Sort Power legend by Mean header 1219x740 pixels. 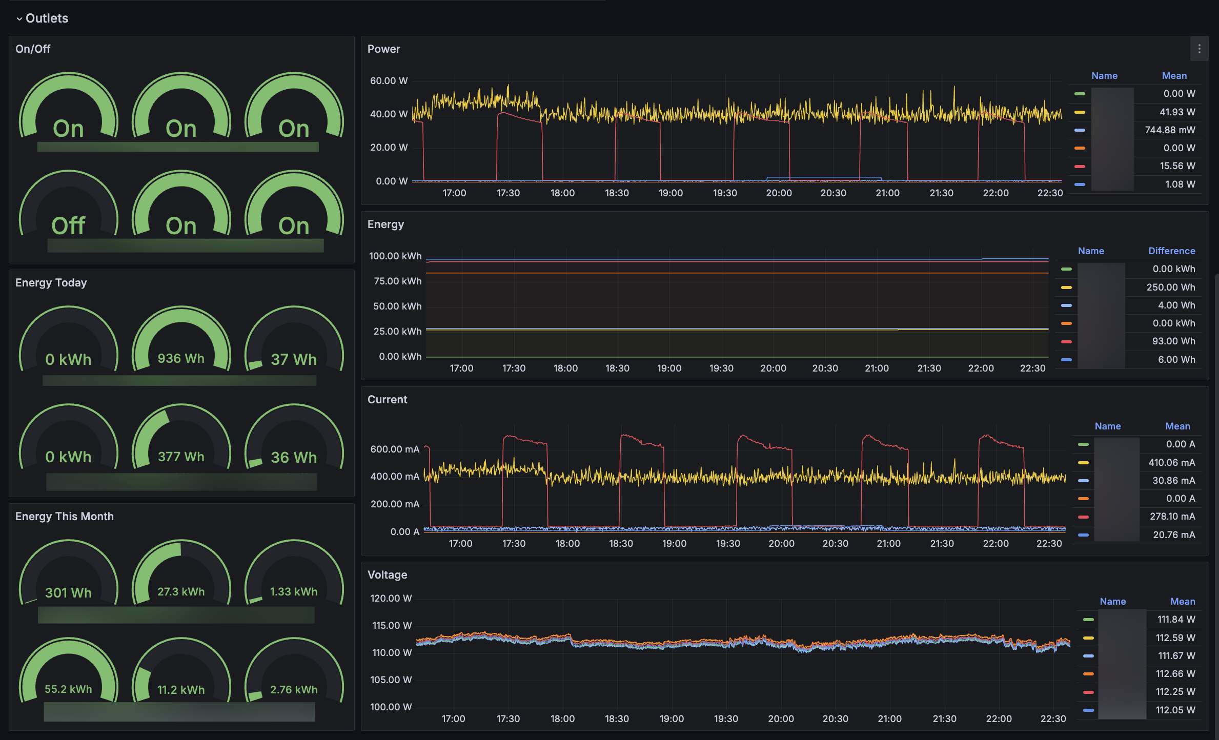(1174, 75)
